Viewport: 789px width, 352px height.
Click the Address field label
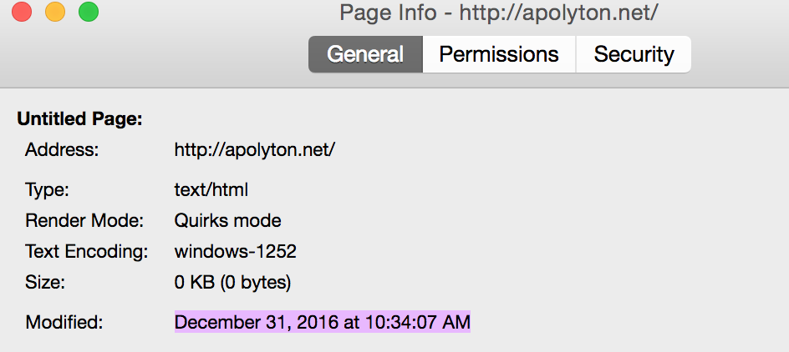(62, 150)
